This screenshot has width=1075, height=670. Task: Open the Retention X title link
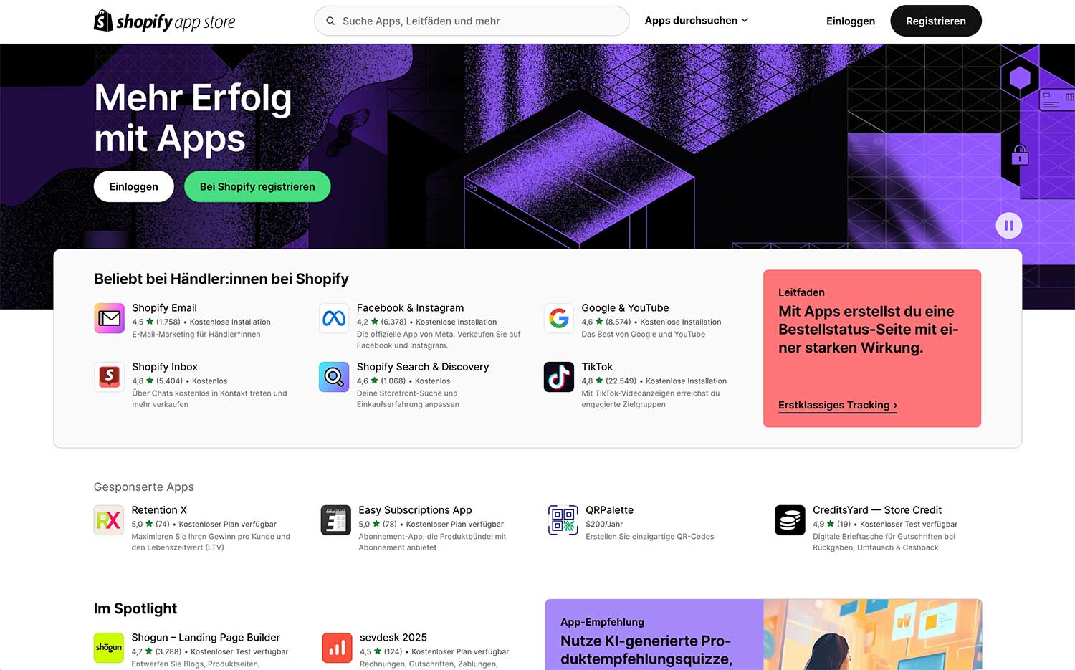click(x=159, y=510)
